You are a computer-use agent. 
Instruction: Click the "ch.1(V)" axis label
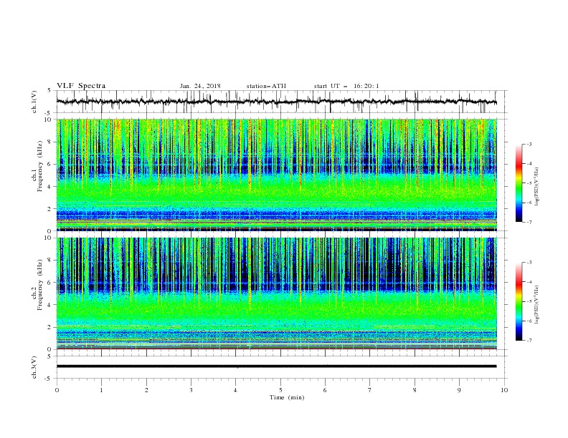coord(34,102)
